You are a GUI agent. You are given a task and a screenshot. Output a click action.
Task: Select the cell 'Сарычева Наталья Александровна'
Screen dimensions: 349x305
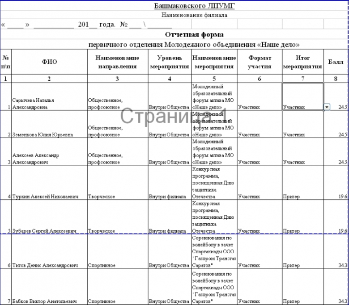[x=49, y=96]
